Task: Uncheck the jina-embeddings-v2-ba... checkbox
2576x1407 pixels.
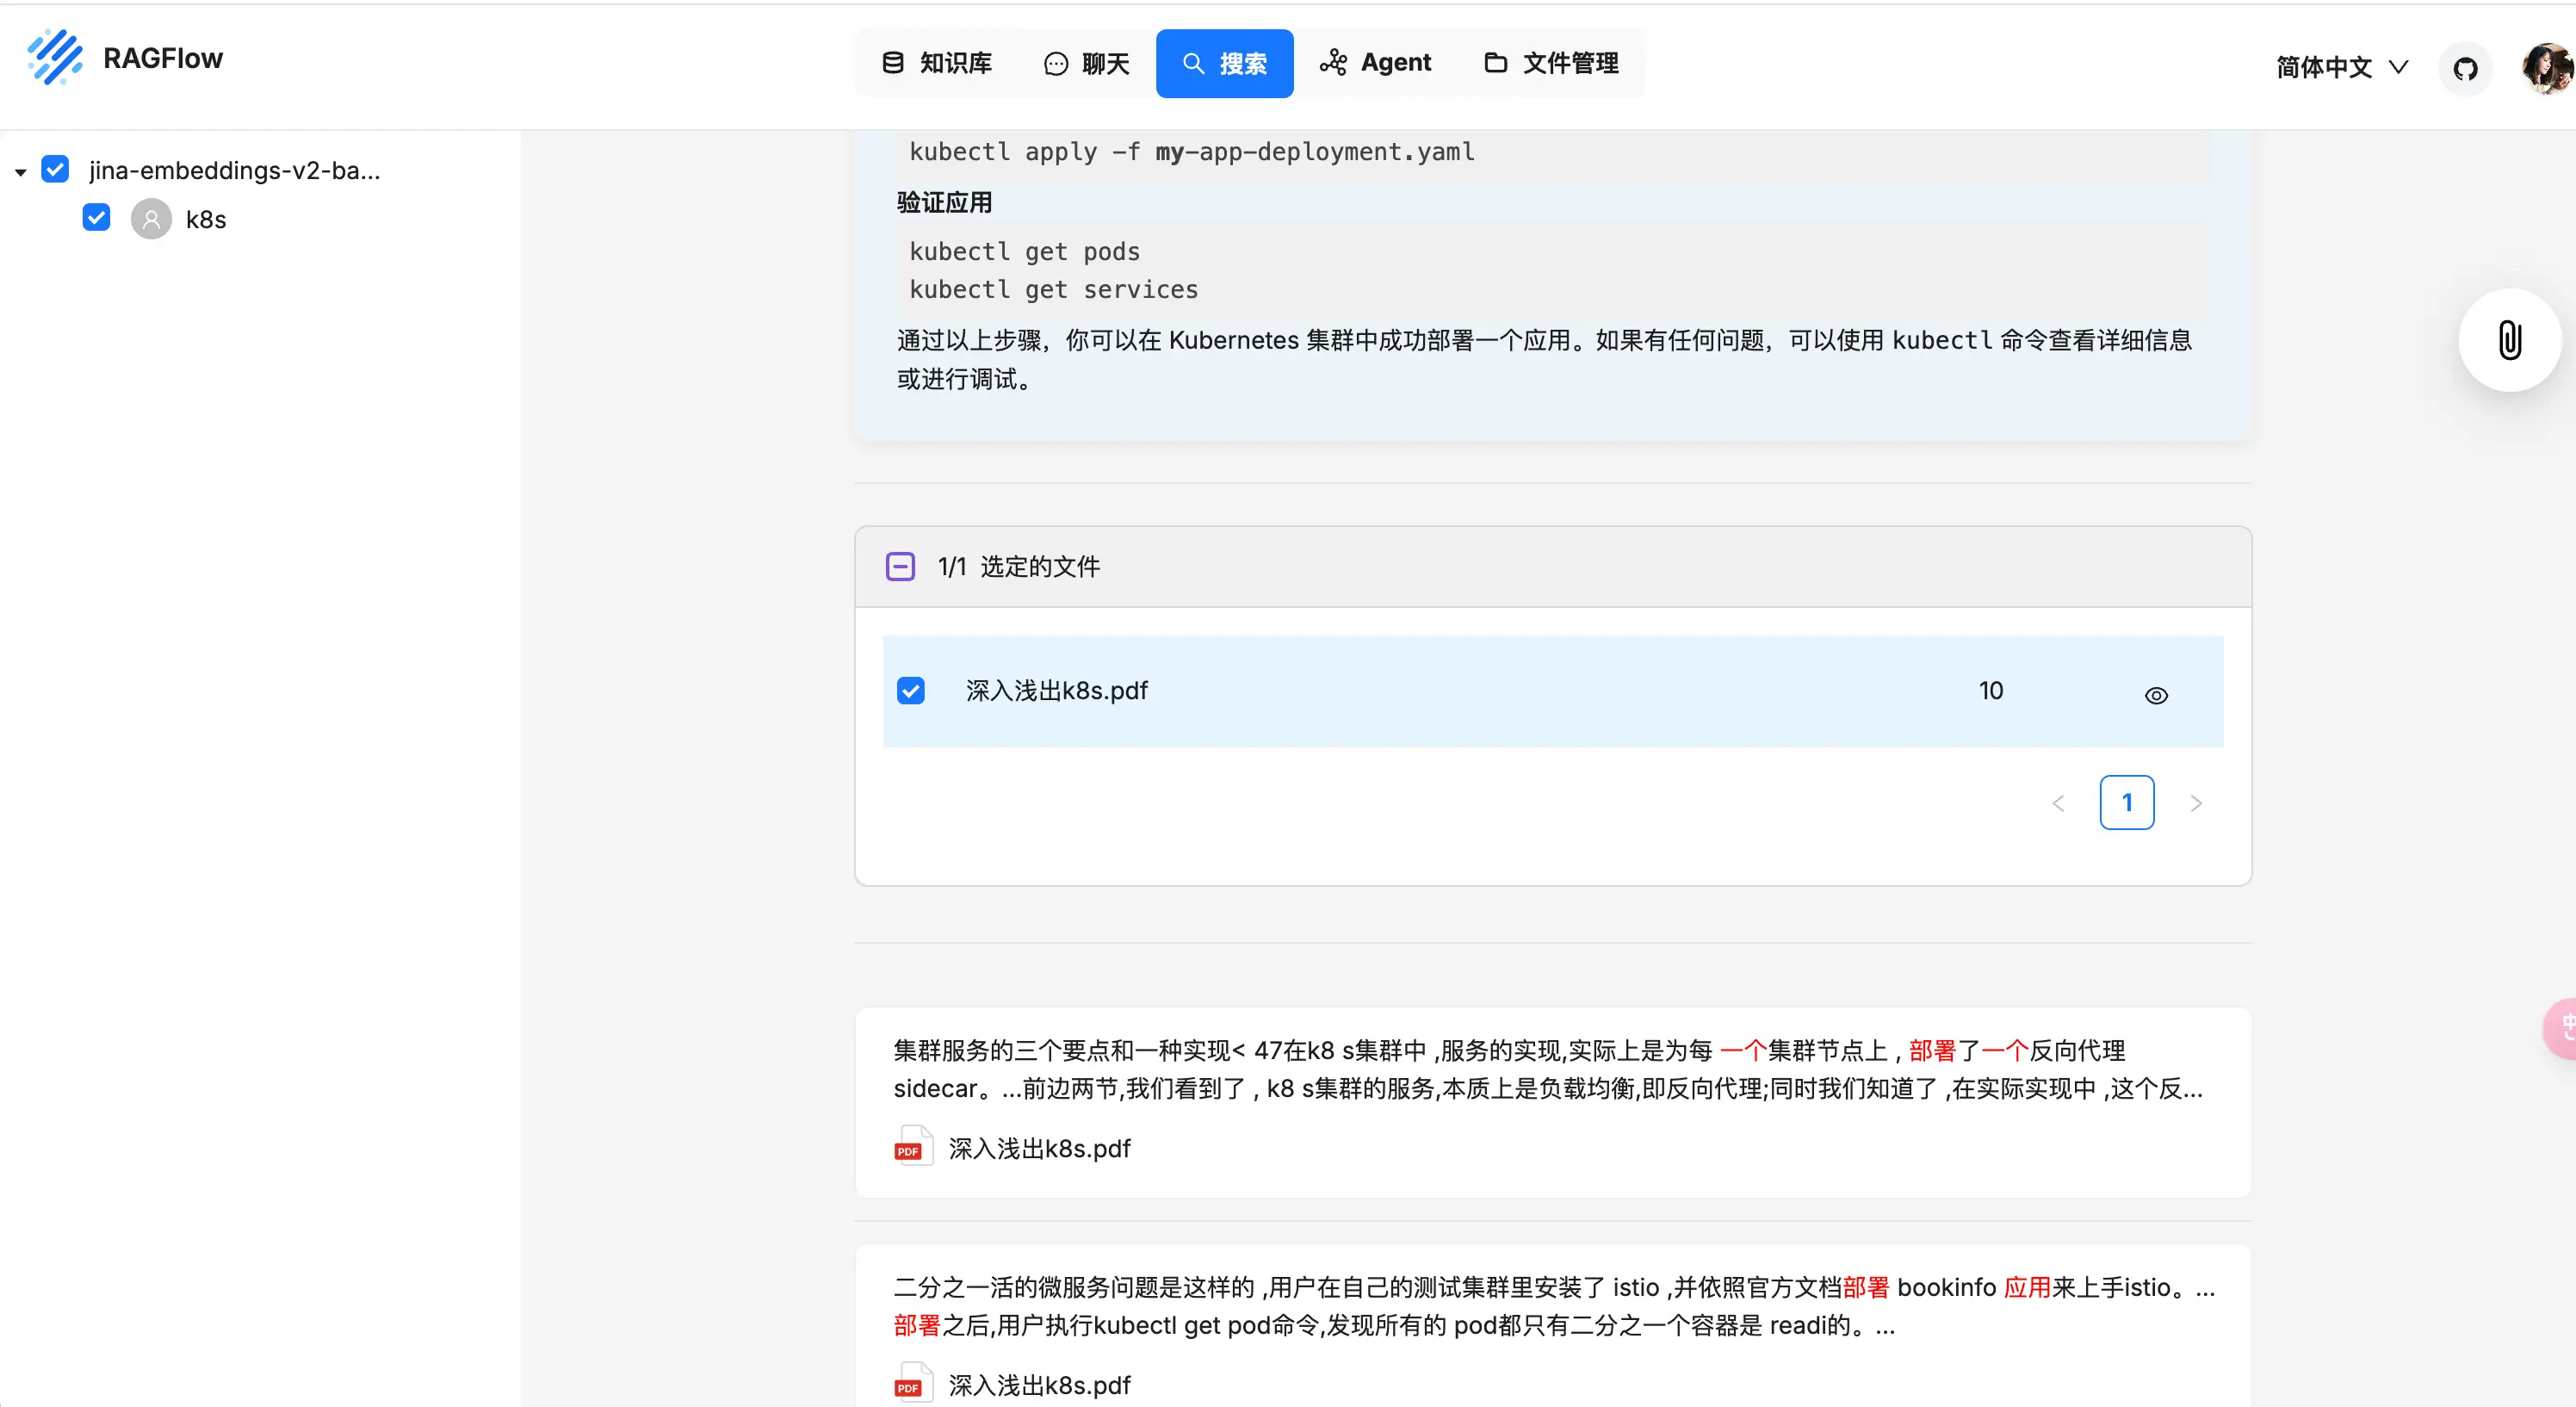Action: pos(55,169)
